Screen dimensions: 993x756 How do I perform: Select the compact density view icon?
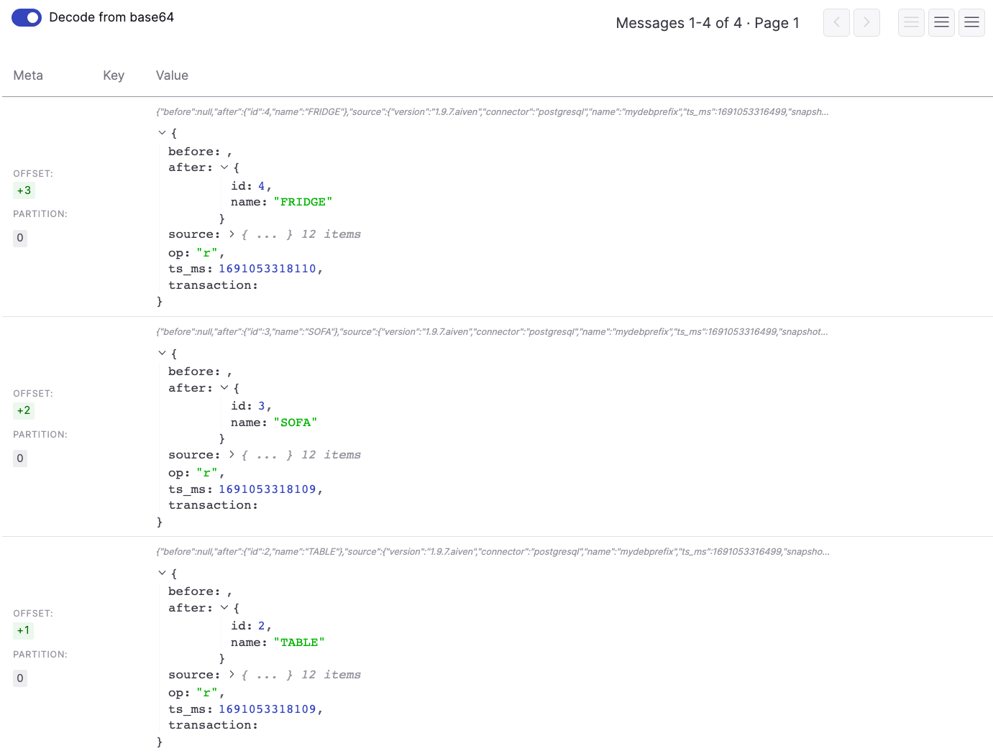coord(911,22)
